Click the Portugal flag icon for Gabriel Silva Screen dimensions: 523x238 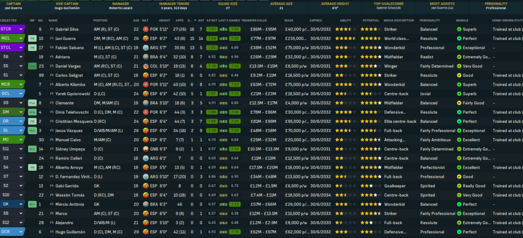pyautogui.click(x=145, y=29)
